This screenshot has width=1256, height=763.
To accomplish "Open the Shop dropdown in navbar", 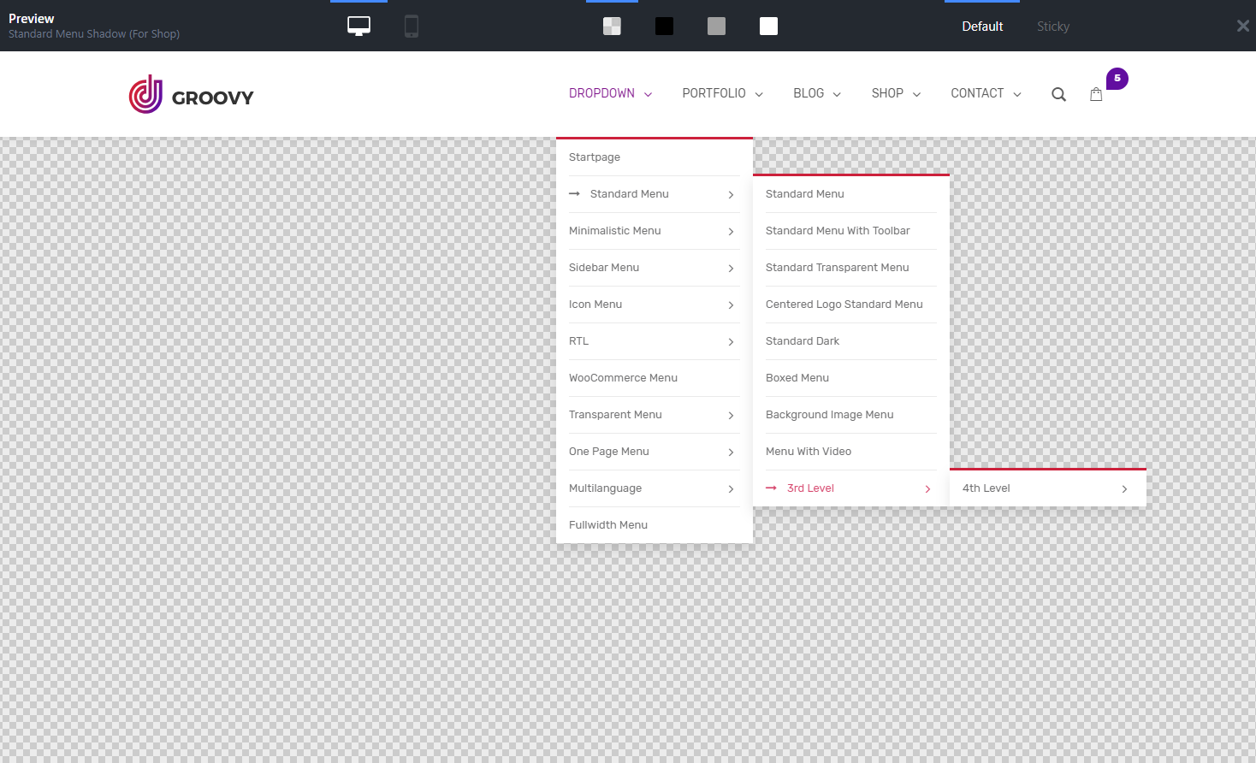I will (896, 93).
